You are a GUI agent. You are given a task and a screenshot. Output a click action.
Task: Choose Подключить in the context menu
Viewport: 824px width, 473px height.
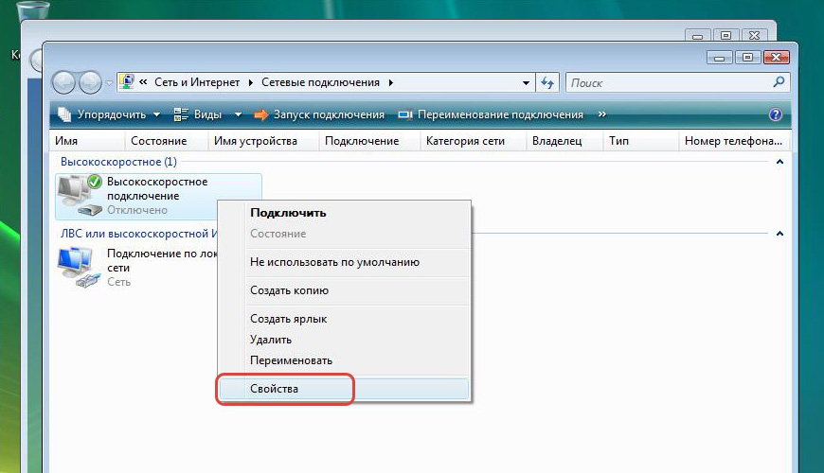(x=344, y=213)
